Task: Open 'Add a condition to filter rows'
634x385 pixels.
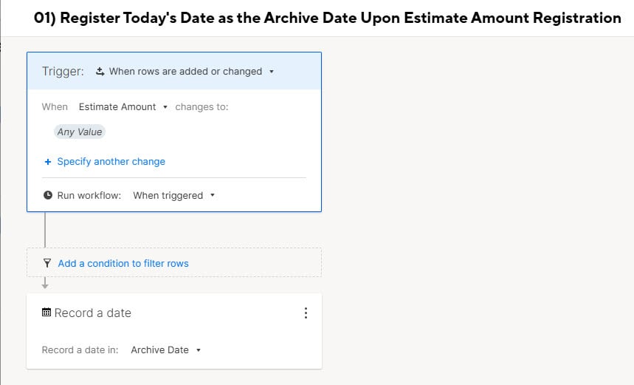Action: (123, 263)
